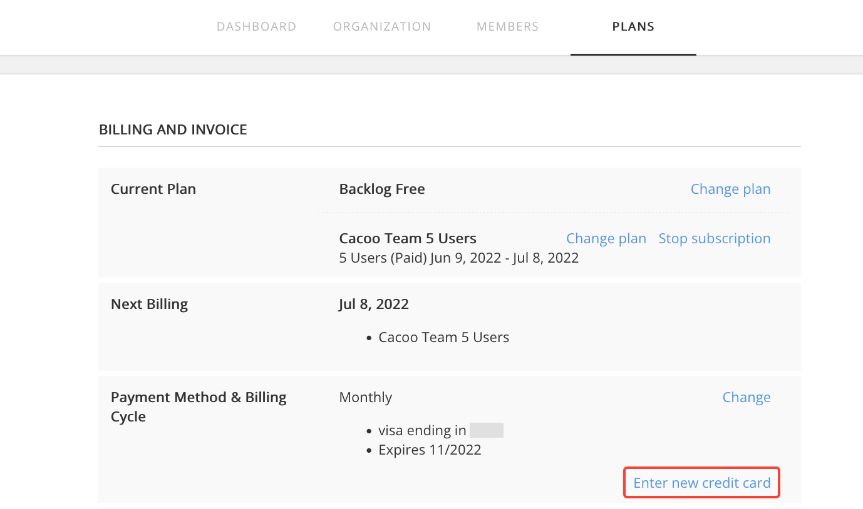Click the Backlog Free plan name
Image resolution: width=863 pixels, height=509 pixels.
coord(382,189)
